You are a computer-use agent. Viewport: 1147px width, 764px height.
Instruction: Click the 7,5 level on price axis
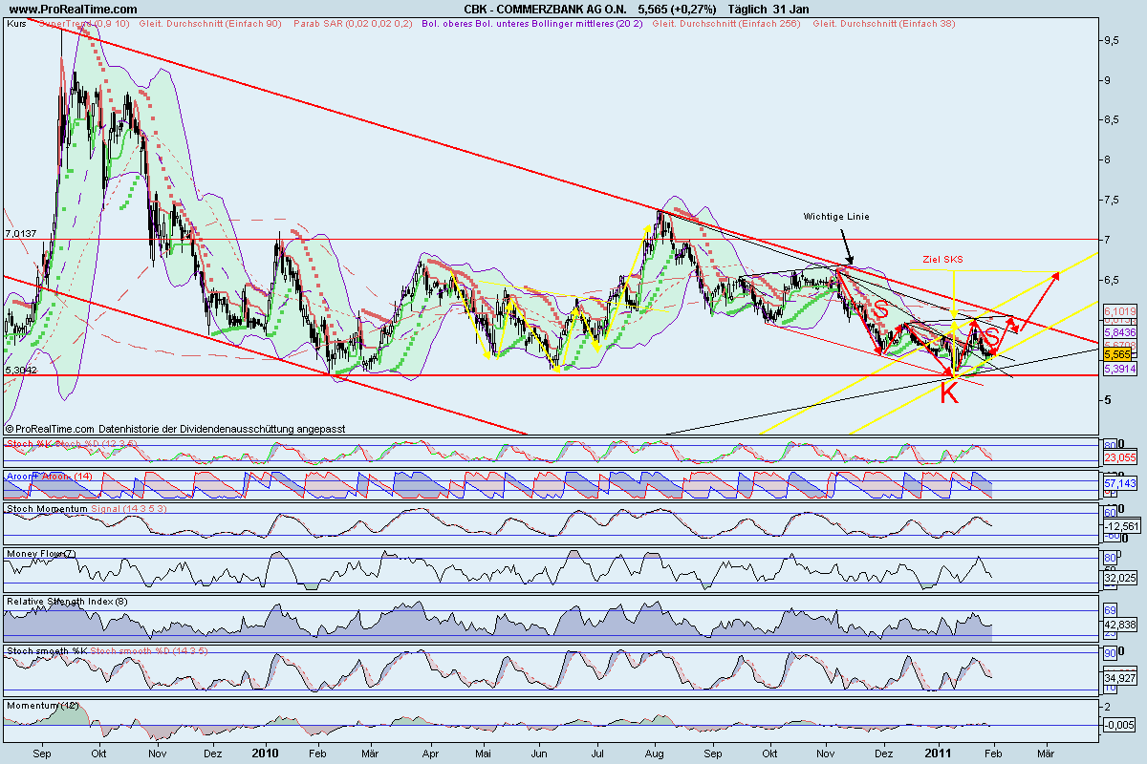[x=1114, y=201]
